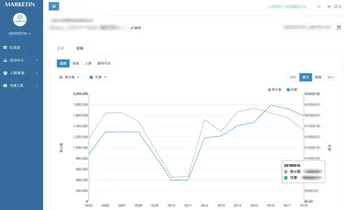Select the 洞察 top tab
Screen dimensions: 344x210
point(80,48)
